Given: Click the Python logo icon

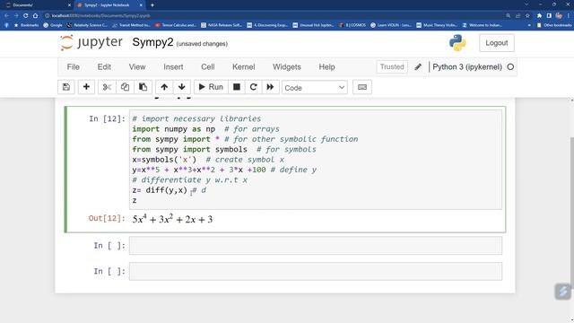Looking at the screenshot, I should 457,43.
